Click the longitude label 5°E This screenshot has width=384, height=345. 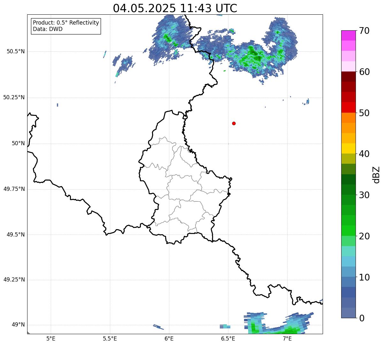click(51, 338)
